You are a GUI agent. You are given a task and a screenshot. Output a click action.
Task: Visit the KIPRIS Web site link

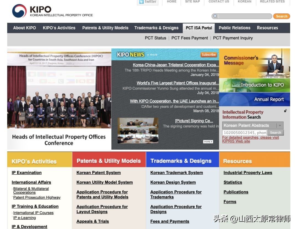(x=236, y=141)
